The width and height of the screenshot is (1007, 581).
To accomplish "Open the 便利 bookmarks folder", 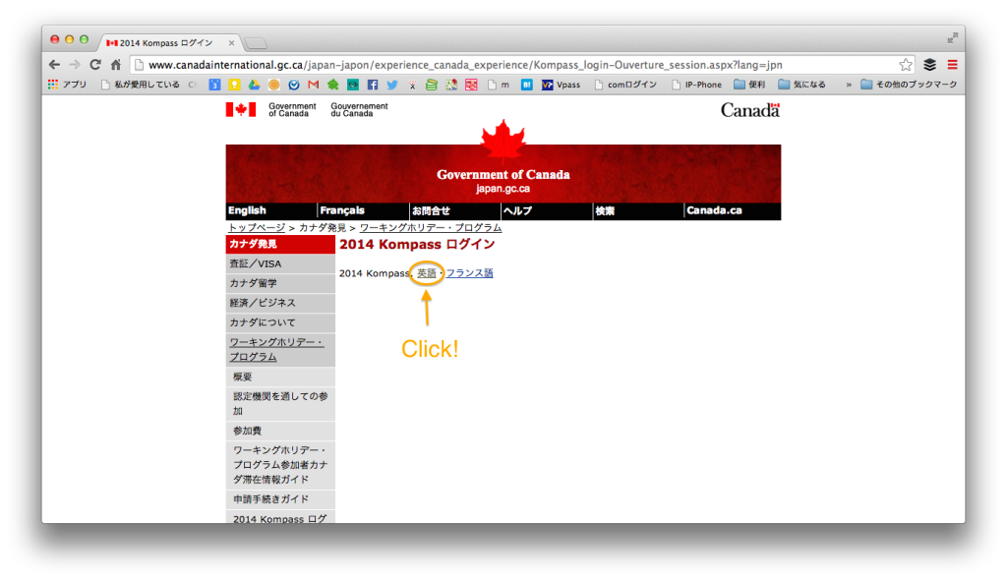I will click(x=749, y=85).
